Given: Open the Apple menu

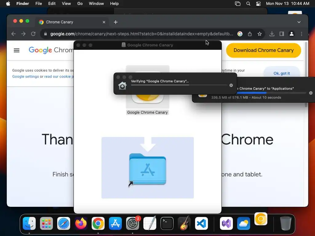Looking at the screenshot, I should tap(8, 4).
